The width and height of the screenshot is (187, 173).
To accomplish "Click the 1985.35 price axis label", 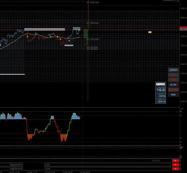I will (183, 83).
